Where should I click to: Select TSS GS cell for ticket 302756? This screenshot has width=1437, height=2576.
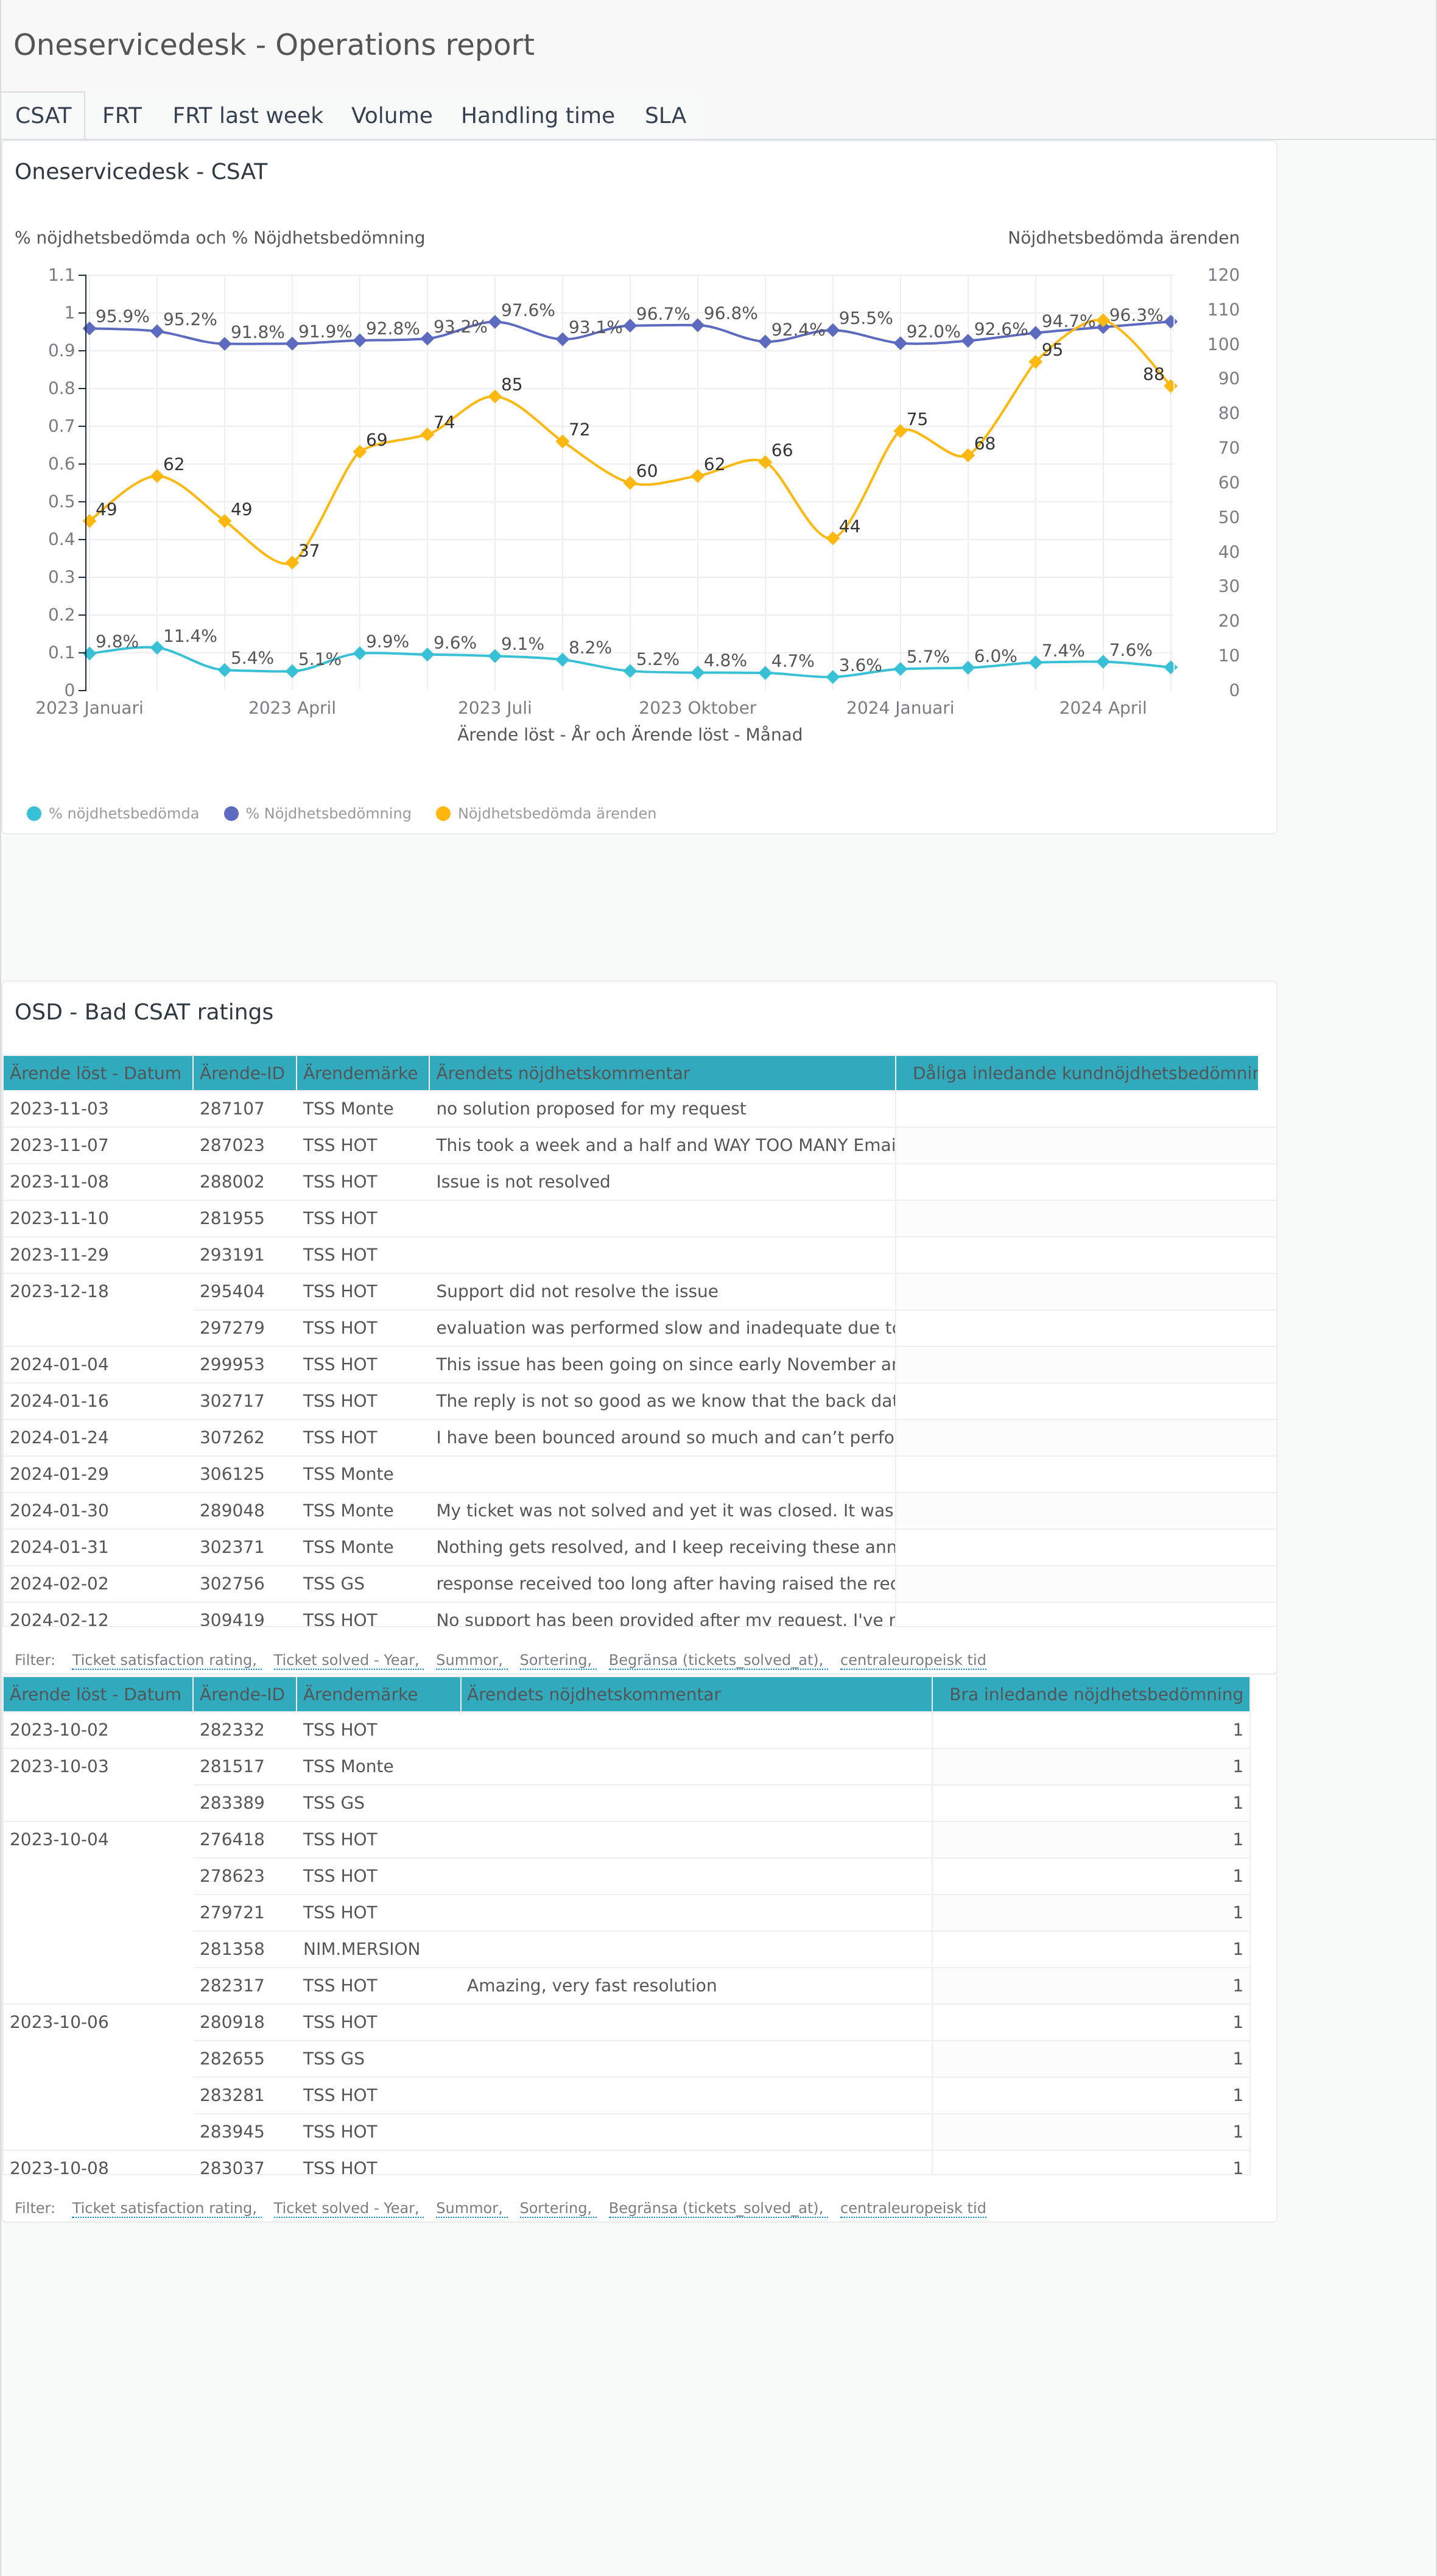click(362, 1583)
